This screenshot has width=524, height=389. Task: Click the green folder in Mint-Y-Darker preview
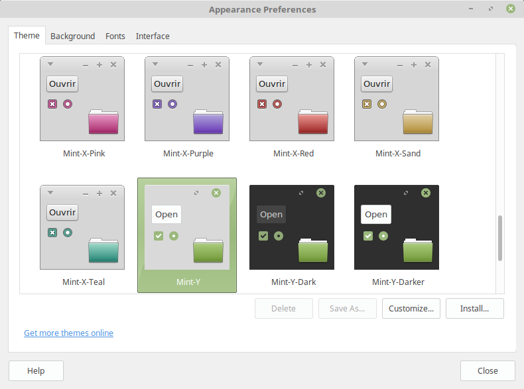click(x=418, y=250)
